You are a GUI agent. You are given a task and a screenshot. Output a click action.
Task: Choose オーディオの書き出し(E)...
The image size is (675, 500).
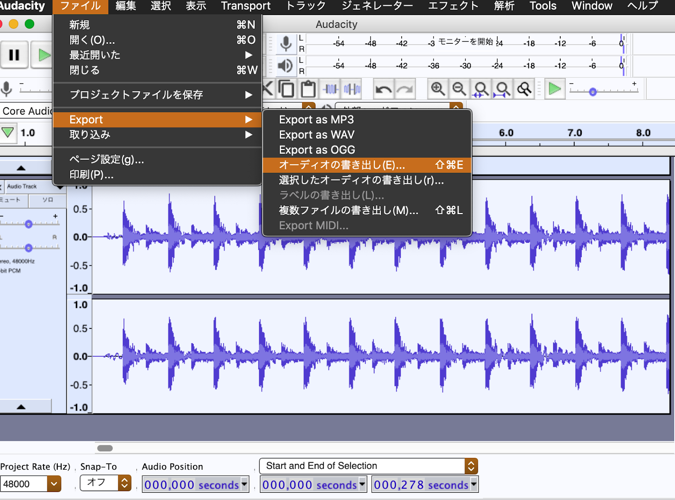[x=367, y=165]
